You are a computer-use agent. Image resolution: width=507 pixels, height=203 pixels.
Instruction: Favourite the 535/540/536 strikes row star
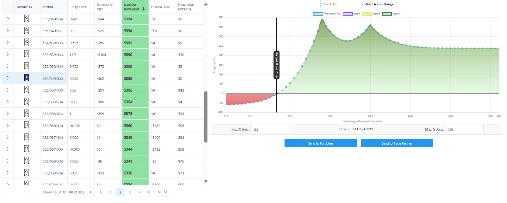pyautogui.click(x=26, y=18)
